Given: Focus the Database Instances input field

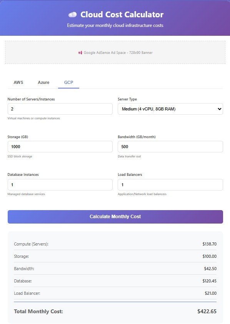Looking at the screenshot, I should tap(60, 185).
